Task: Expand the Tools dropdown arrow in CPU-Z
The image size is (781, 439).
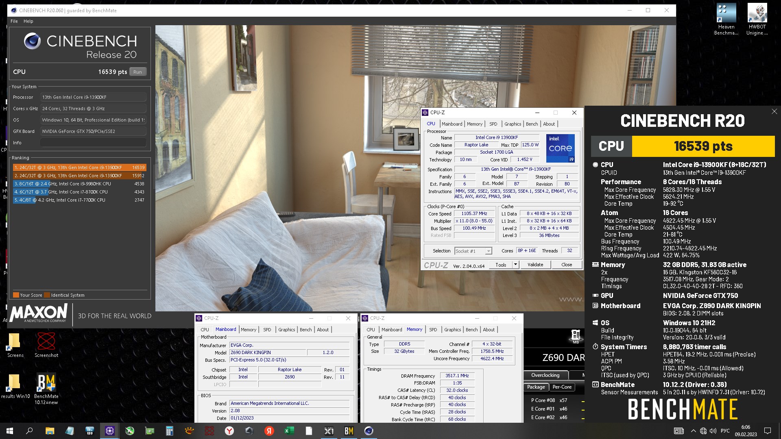Action: click(515, 265)
